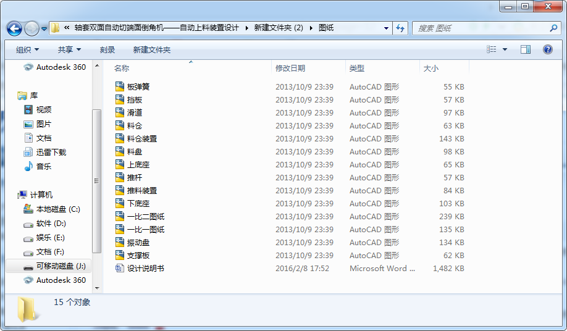Click the sidebar scroll down arrow

(x=97, y=288)
